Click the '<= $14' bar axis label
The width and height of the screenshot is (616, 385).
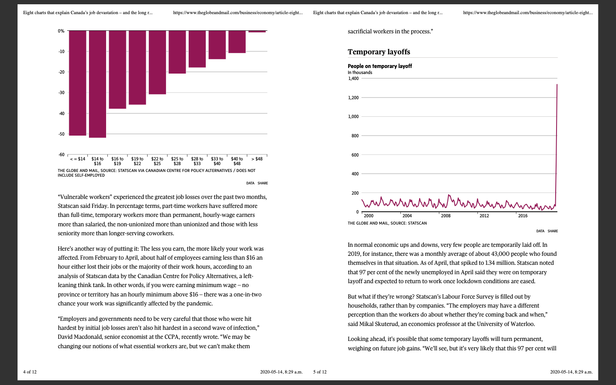click(77, 159)
